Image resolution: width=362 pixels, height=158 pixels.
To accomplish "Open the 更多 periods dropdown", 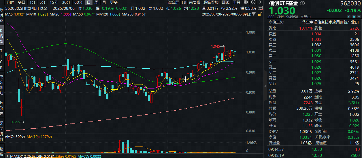I will click(x=114, y=2).
